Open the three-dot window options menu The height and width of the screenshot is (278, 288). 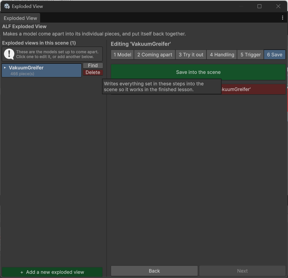[282, 18]
